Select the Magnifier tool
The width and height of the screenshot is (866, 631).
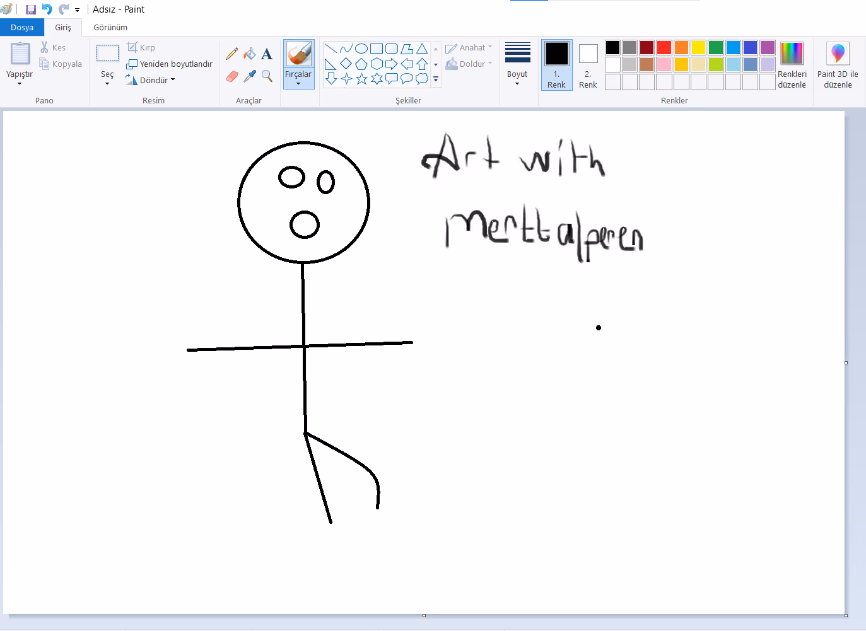click(267, 76)
